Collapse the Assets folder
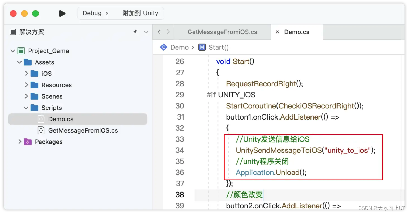 tap(19, 62)
